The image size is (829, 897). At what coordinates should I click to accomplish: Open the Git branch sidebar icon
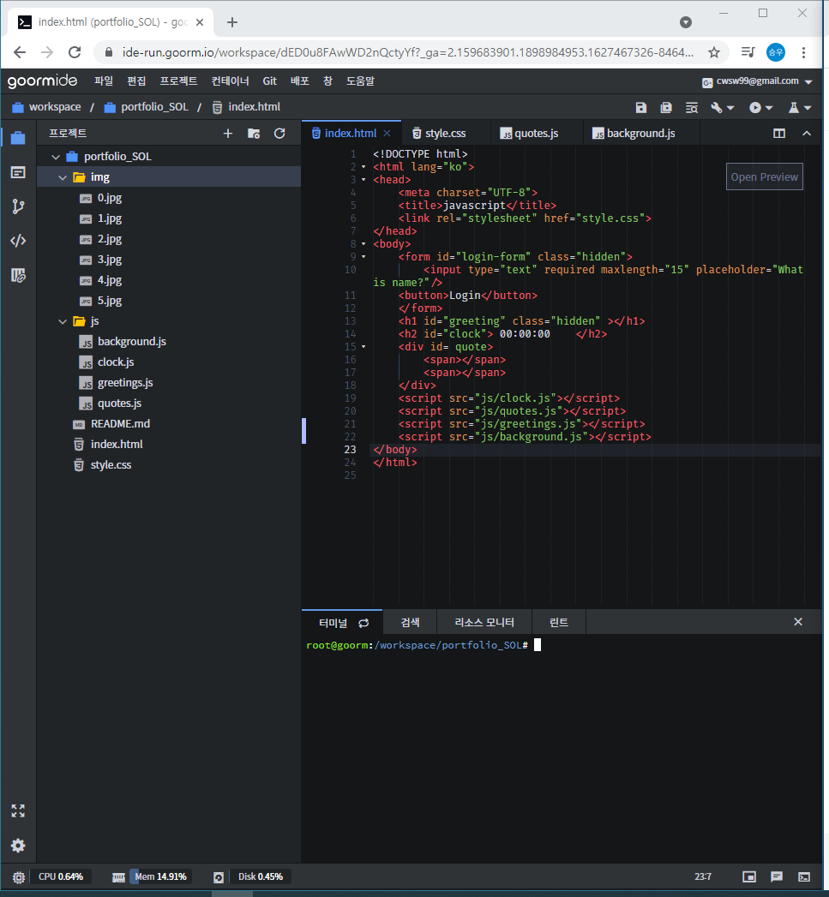click(18, 206)
